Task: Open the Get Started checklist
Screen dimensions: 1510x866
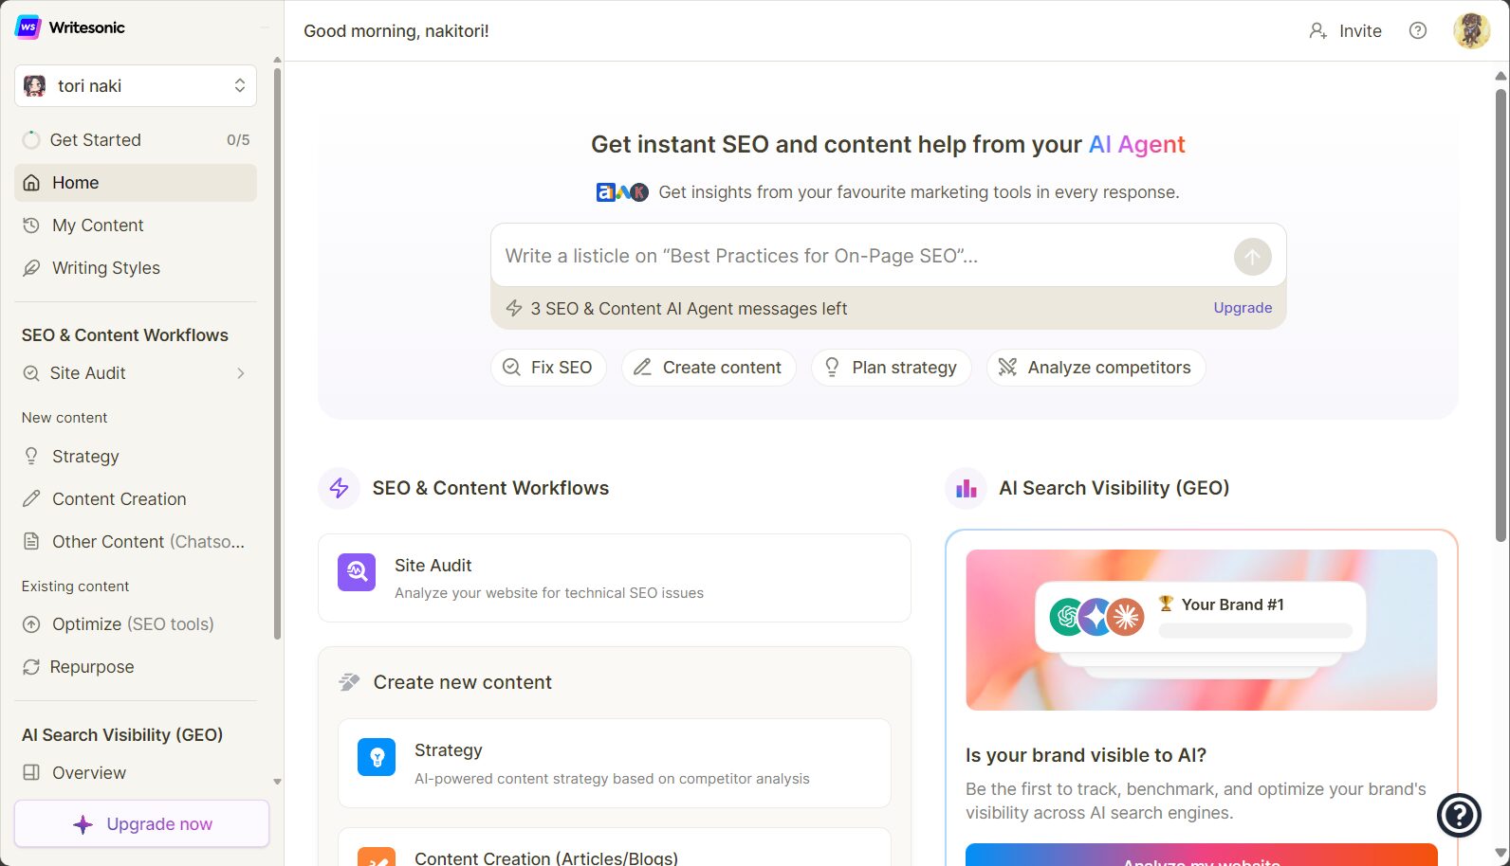Action: (x=136, y=140)
